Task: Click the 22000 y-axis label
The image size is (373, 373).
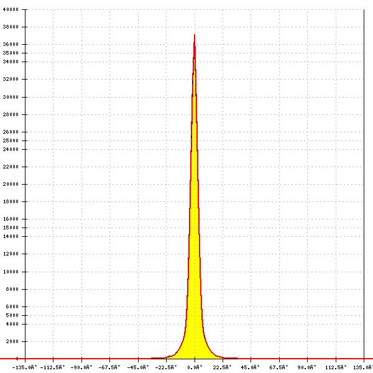Action: coord(11,167)
